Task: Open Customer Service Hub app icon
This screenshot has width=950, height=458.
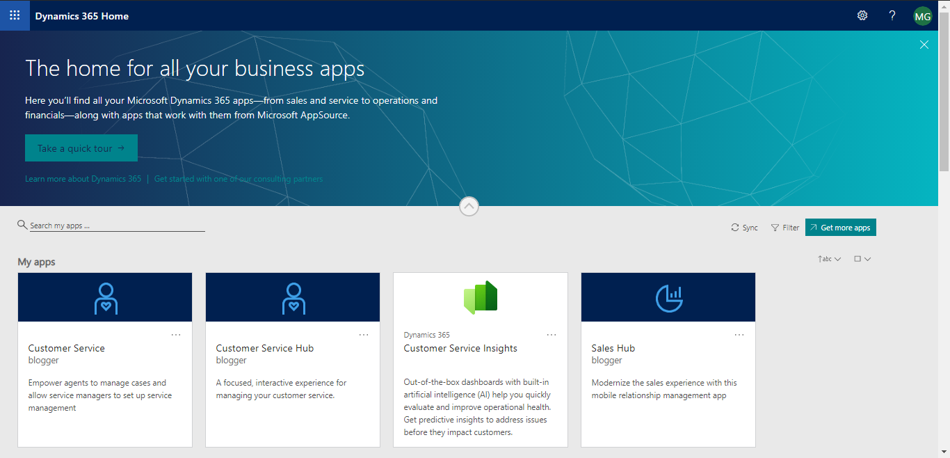Action: (293, 298)
